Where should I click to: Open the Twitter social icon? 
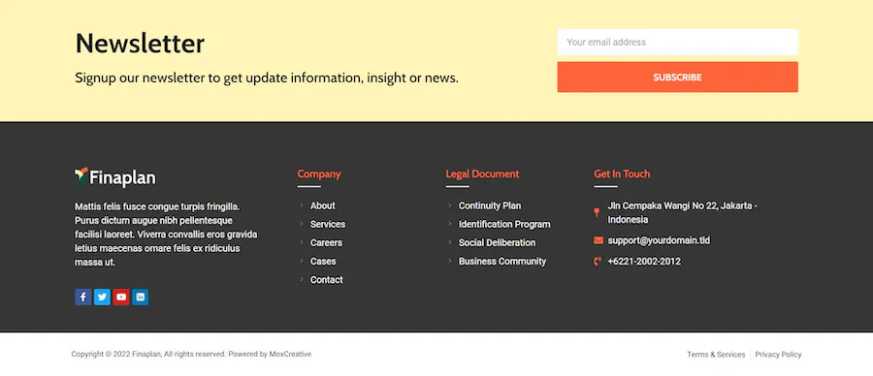click(x=102, y=297)
